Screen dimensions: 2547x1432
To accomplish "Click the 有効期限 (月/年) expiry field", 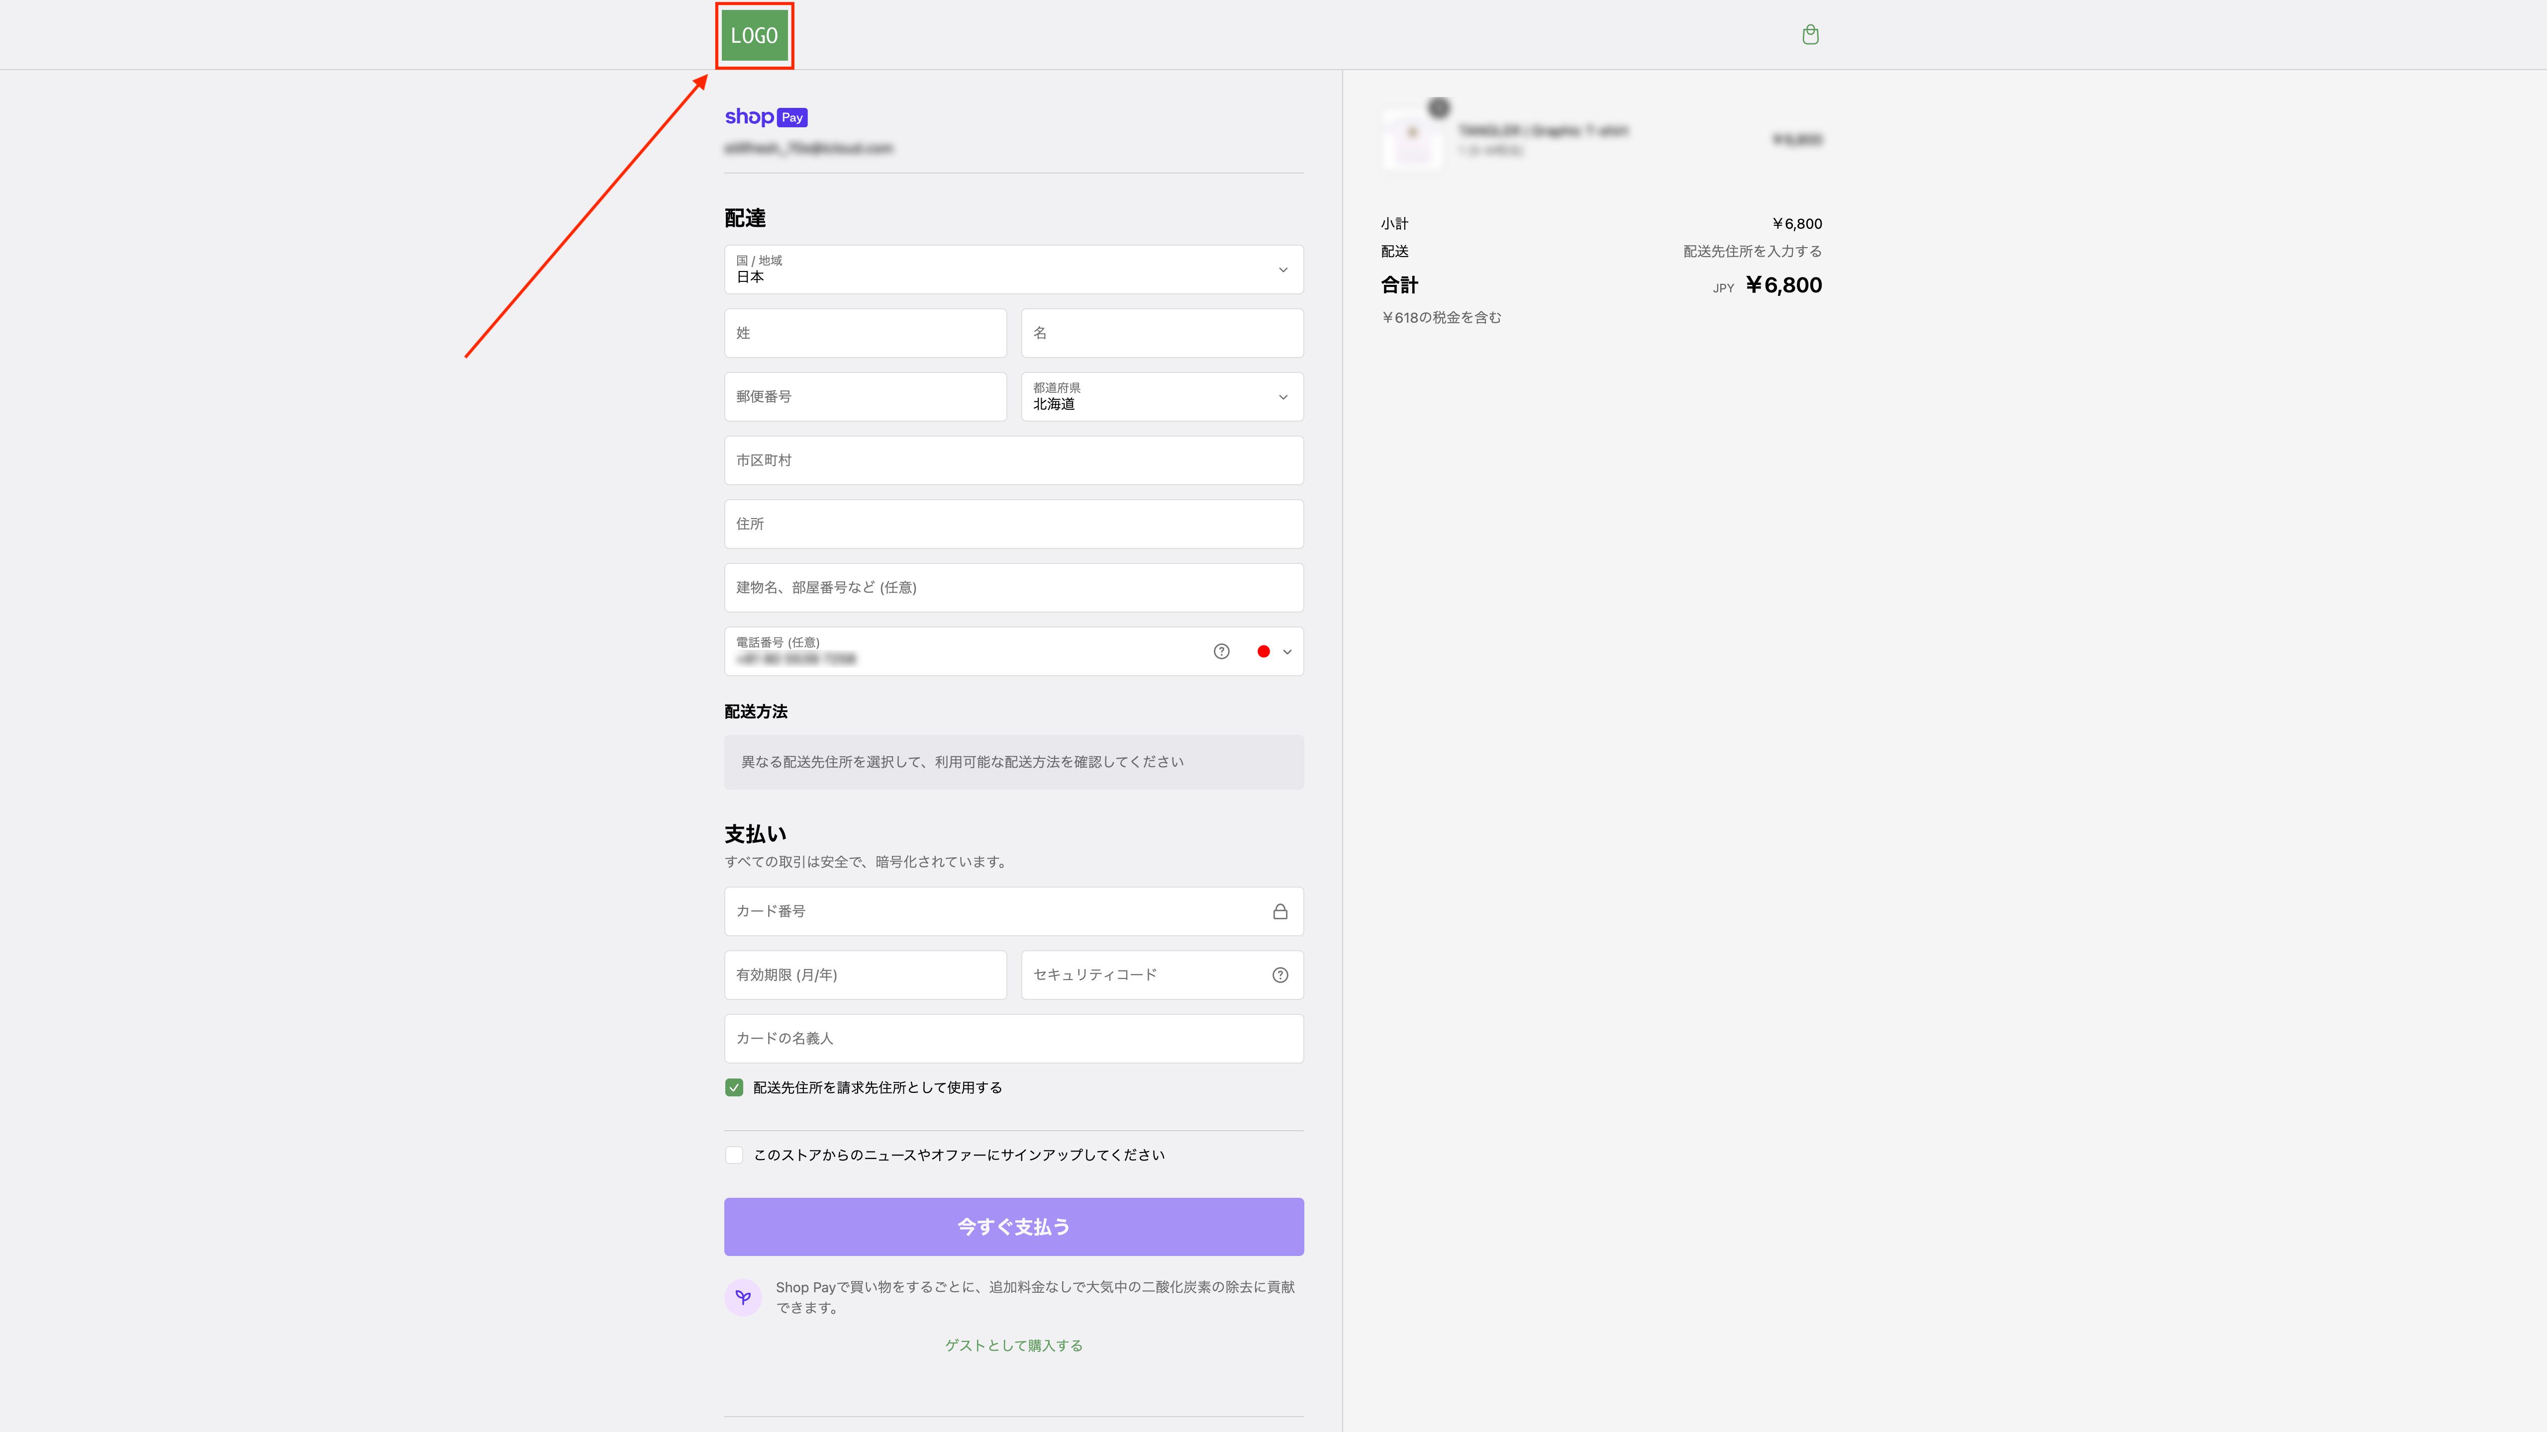I will tap(864, 975).
